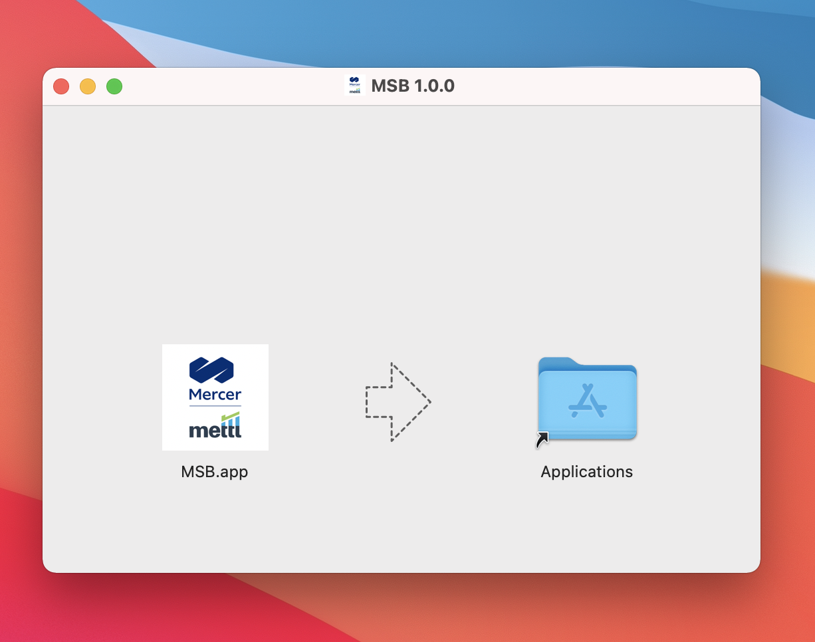Screen dimensions: 815x642
Task: Close the MSB 1.0.0 window
Action: [x=61, y=86]
